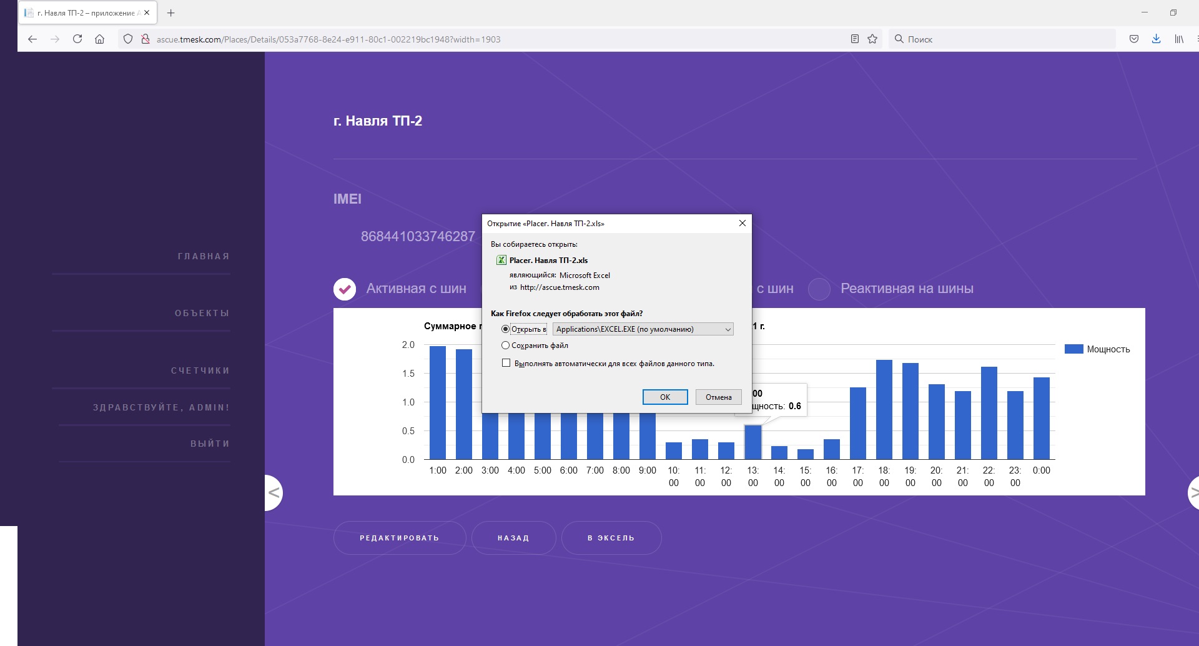Click the 'В ЭКСЕЛЬ' export button
This screenshot has width=1199, height=646.
pyautogui.click(x=611, y=538)
